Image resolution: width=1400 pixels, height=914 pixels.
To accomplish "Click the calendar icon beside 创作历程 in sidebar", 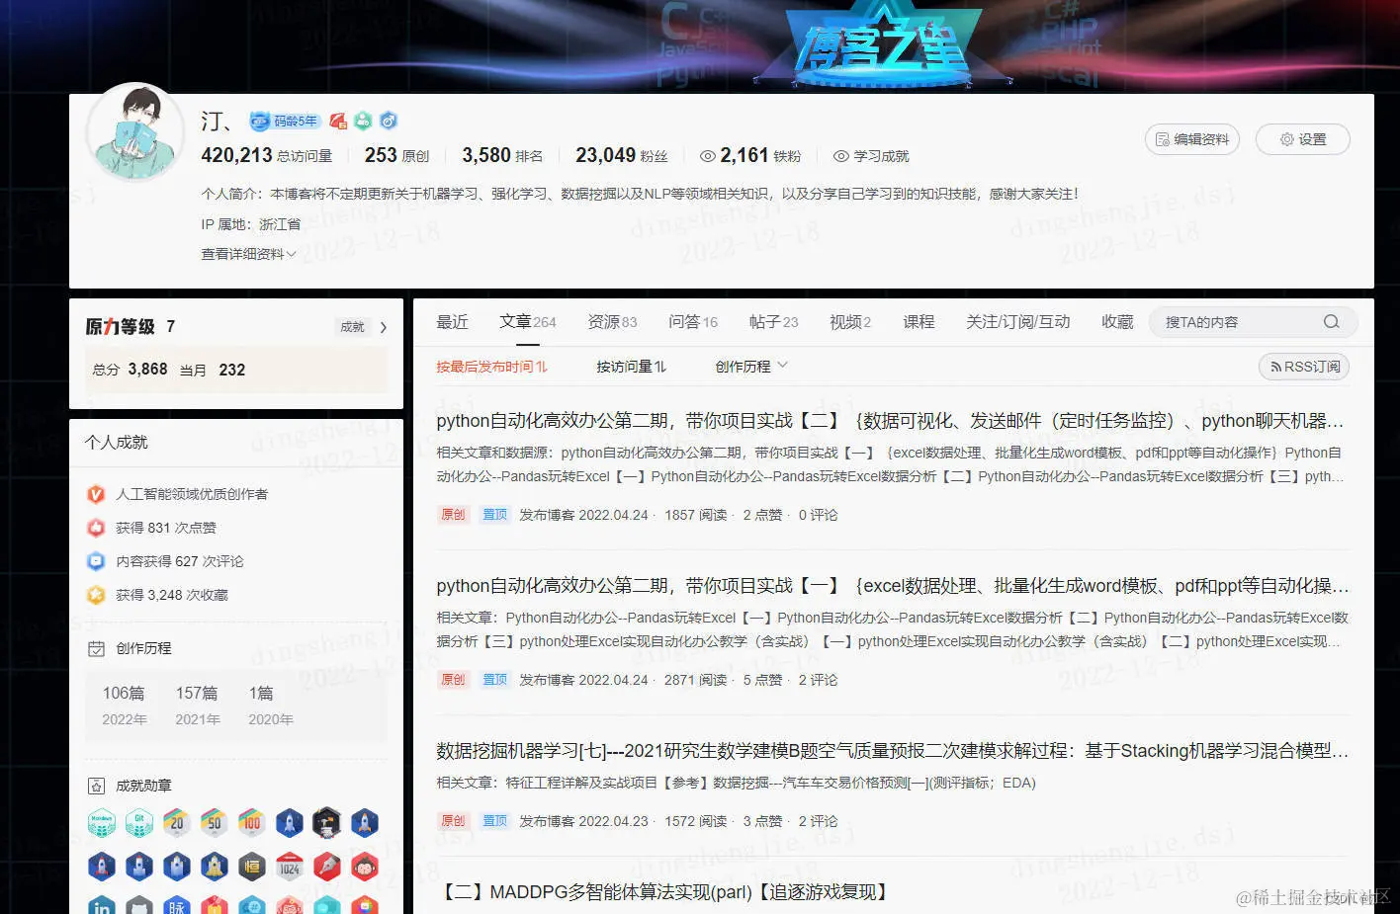I will click(96, 649).
